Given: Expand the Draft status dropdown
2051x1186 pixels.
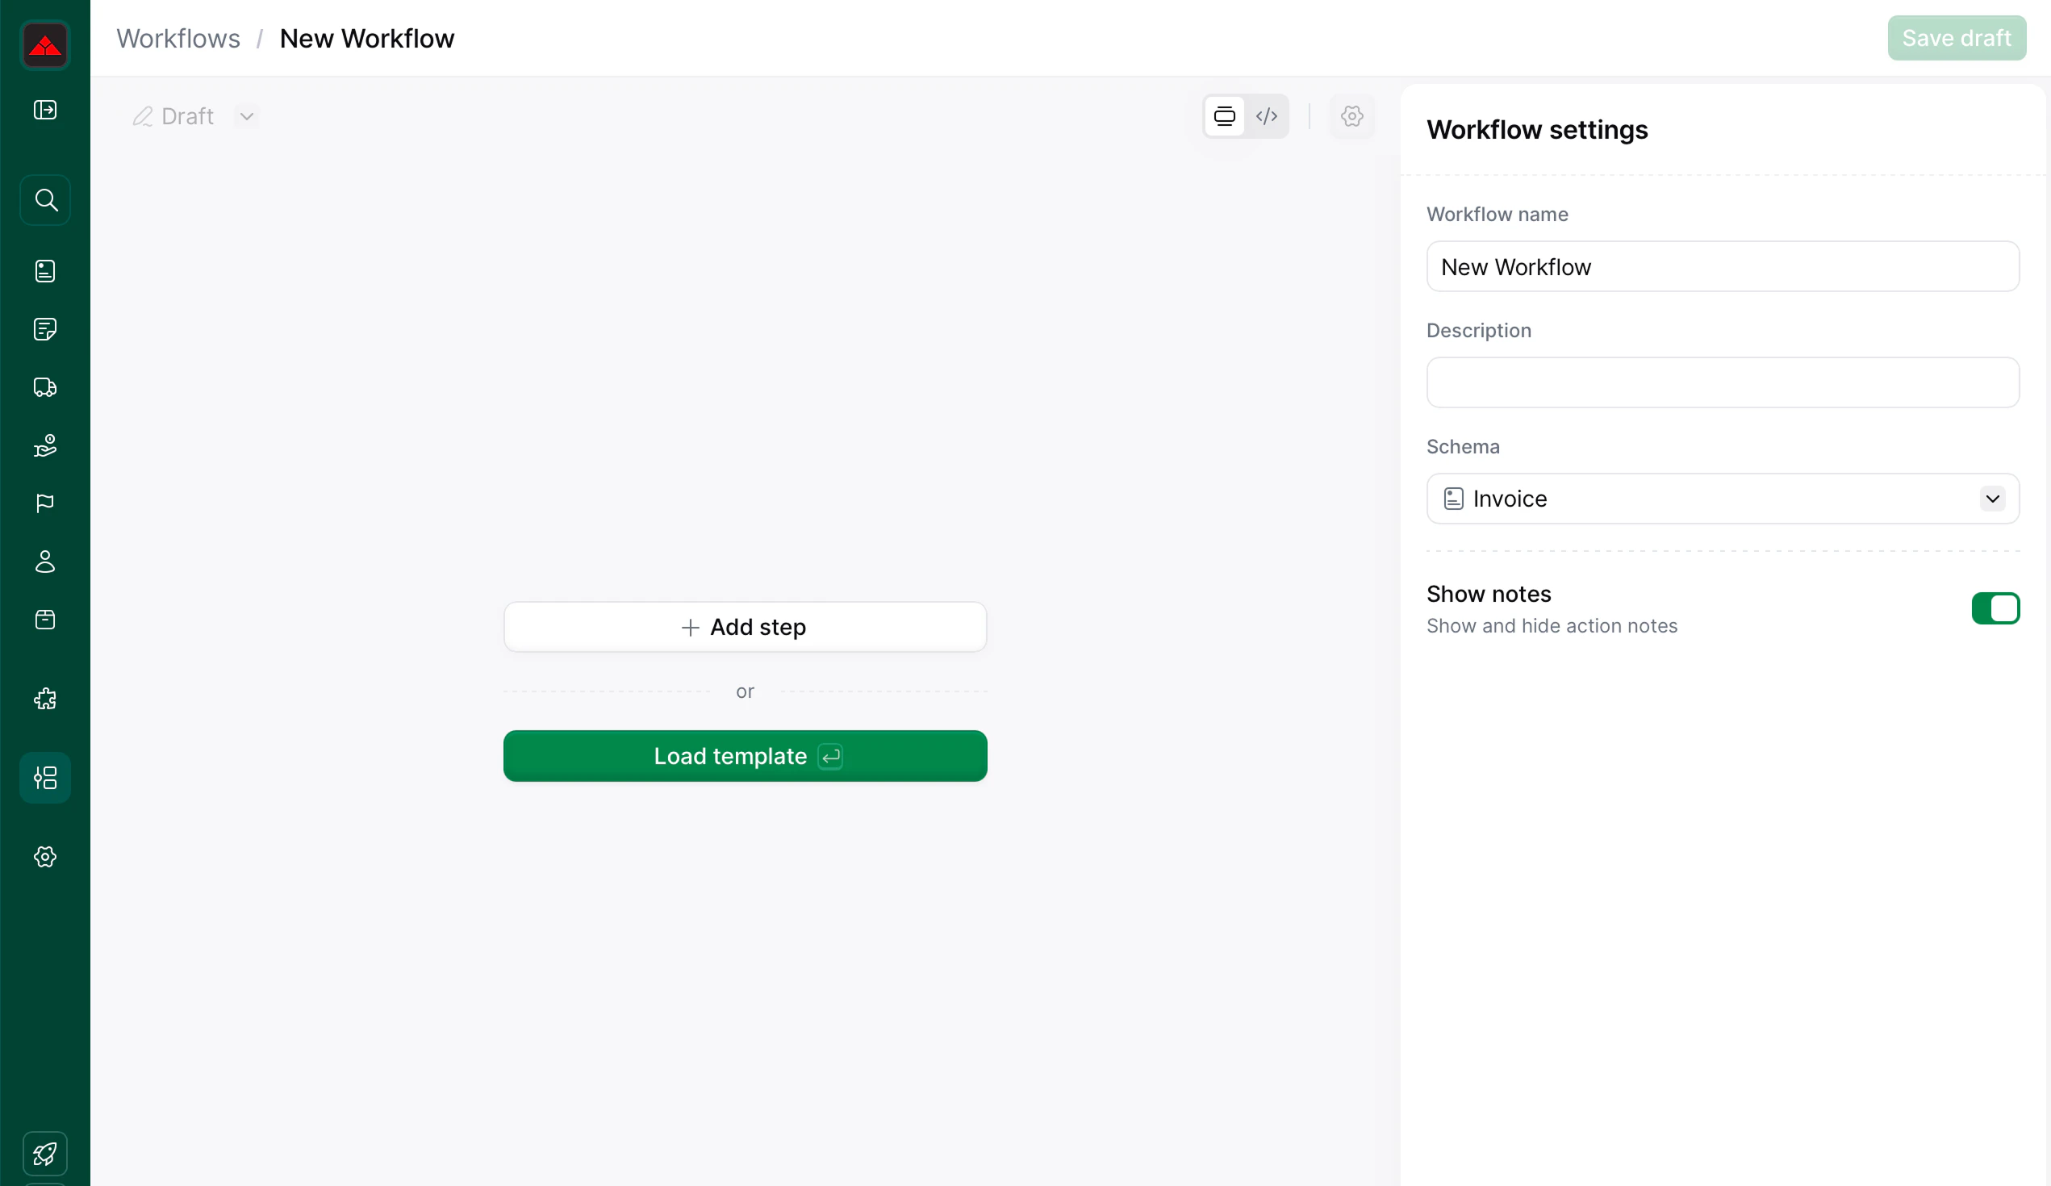Looking at the screenshot, I should 247,115.
